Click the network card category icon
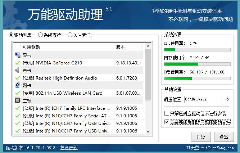The width and height of the screenshot is (240, 153). click(17, 85)
